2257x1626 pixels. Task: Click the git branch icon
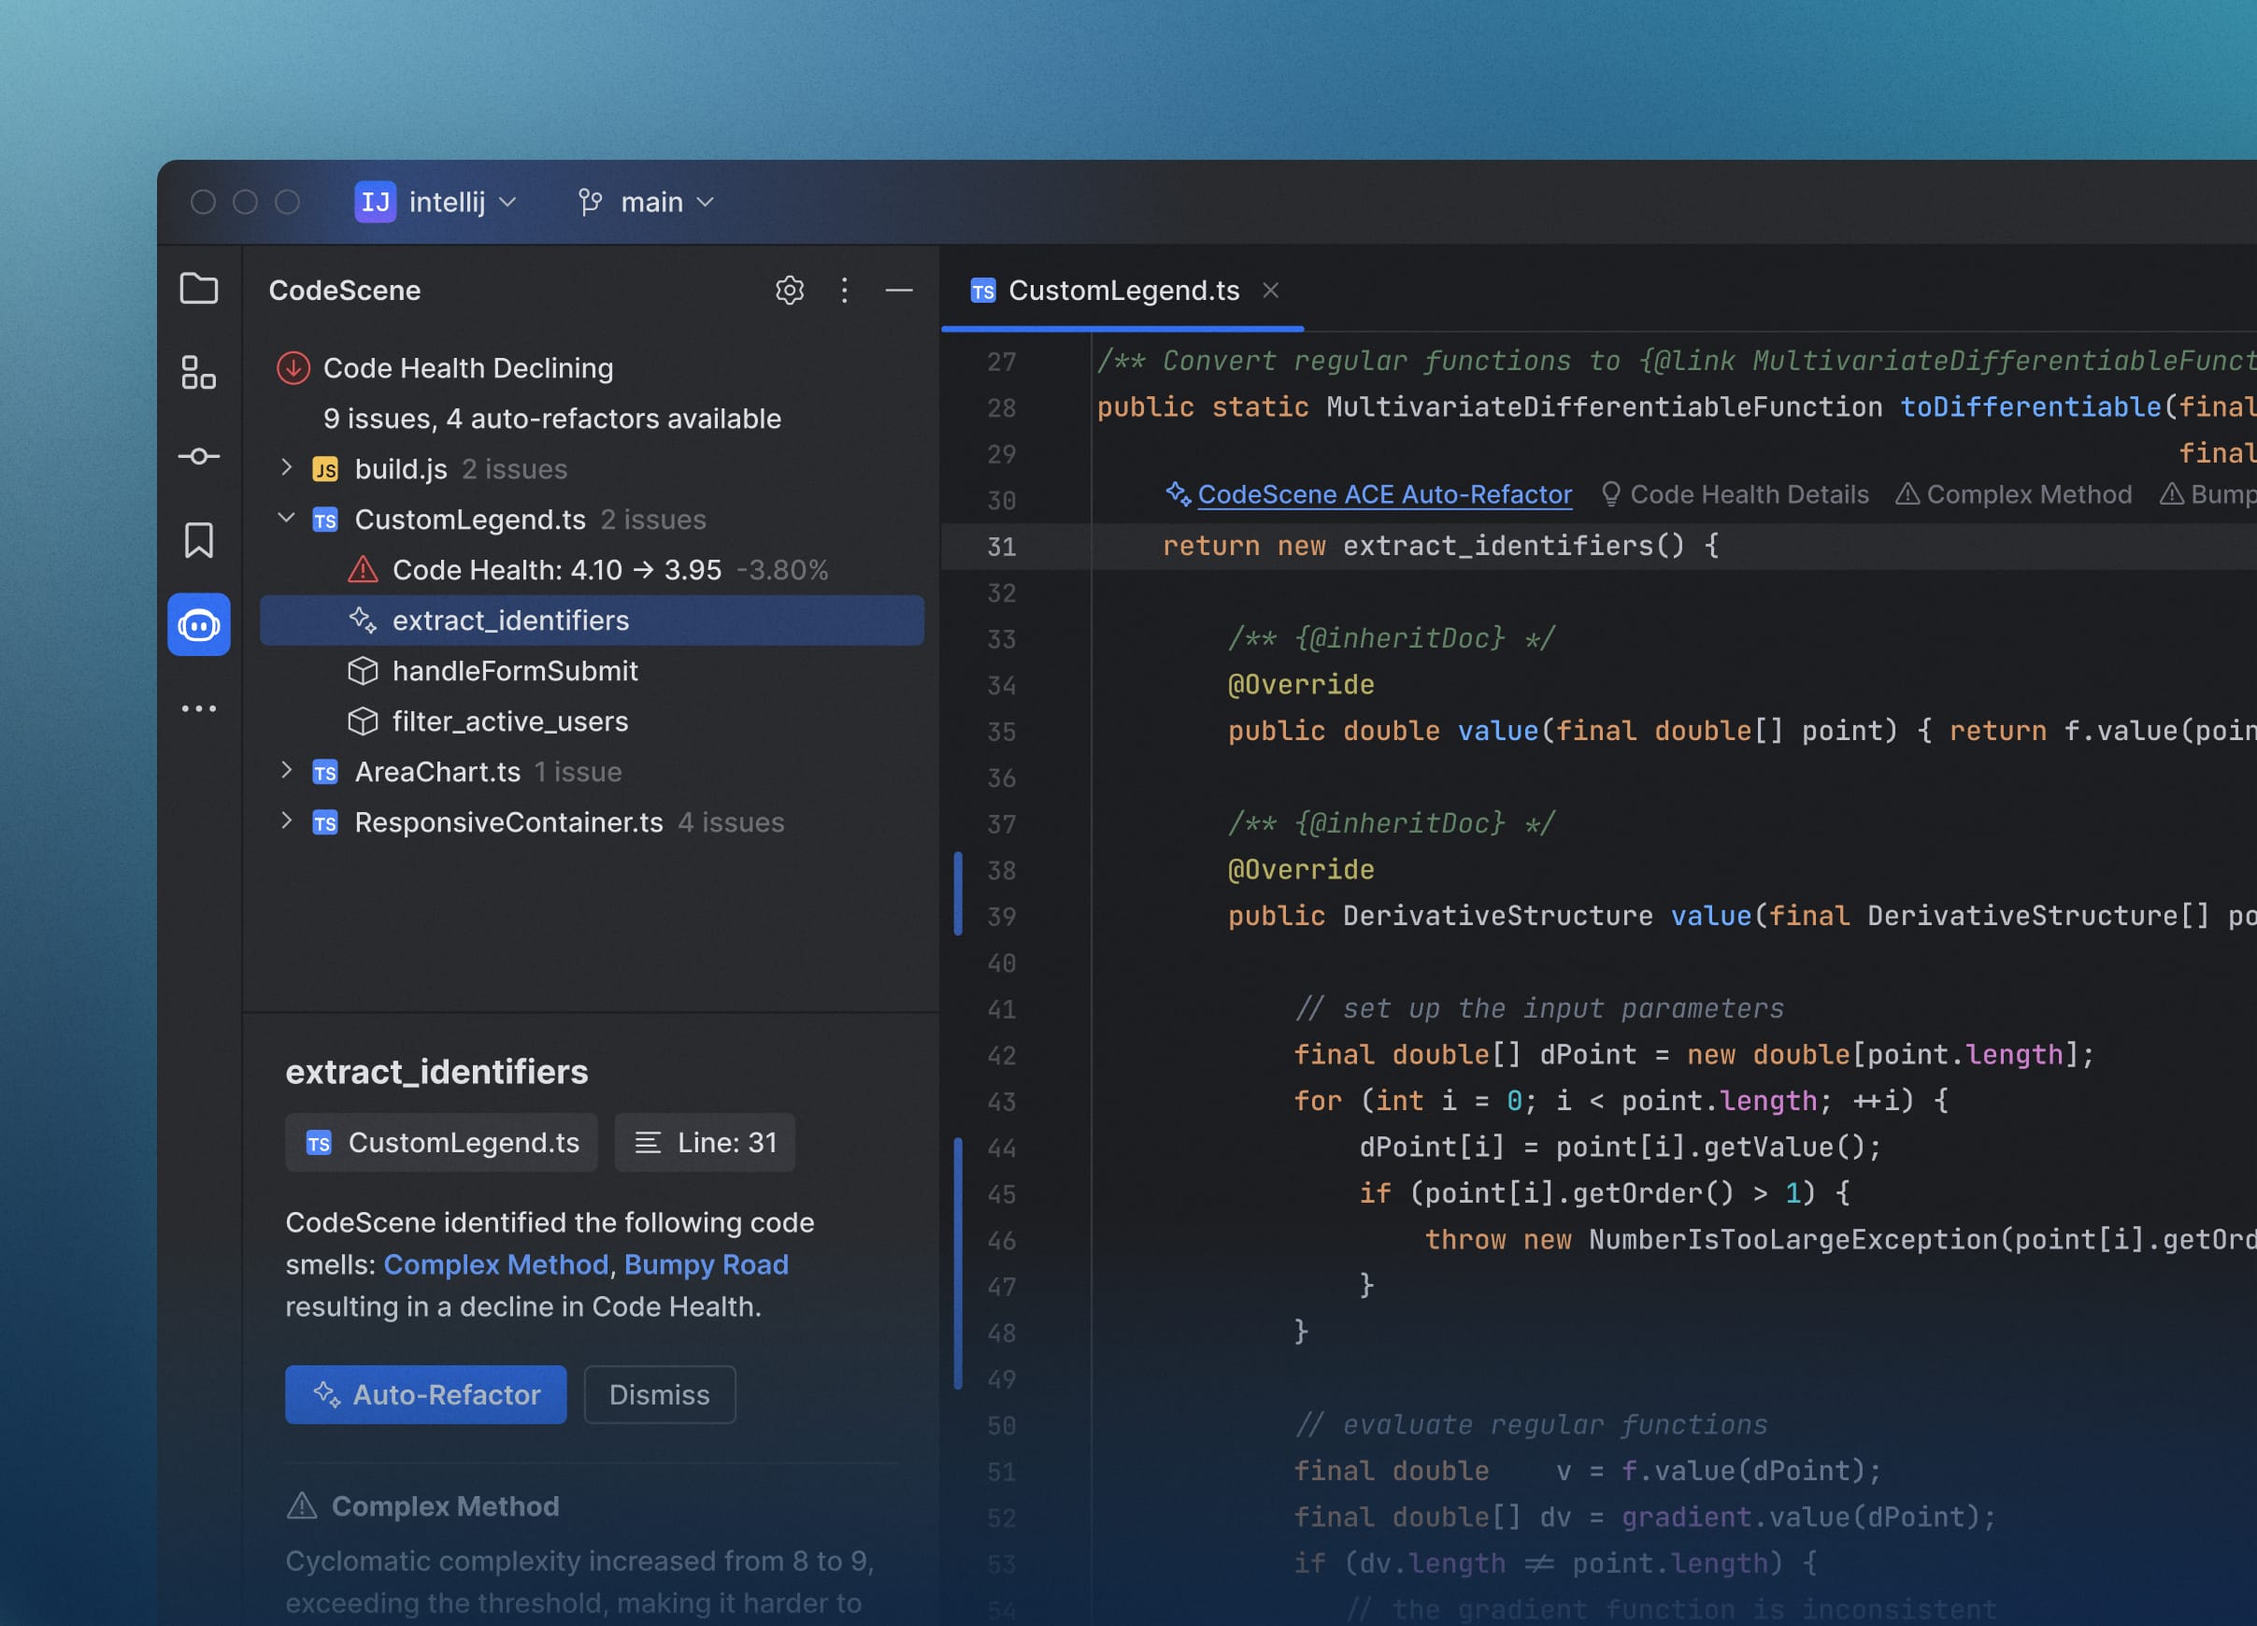pyautogui.click(x=590, y=202)
